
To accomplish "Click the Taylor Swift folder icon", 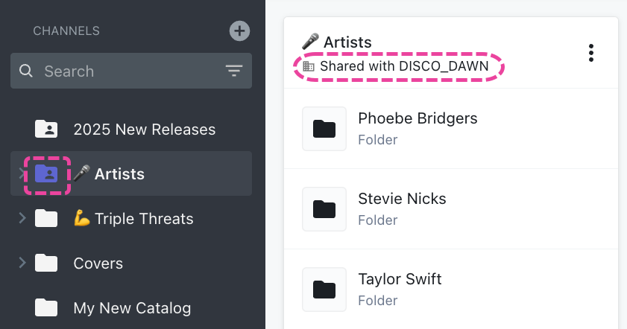I will coord(324,290).
